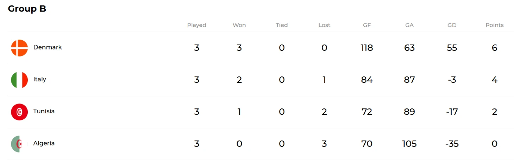Select the Tunisia team name
This screenshot has width=514, height=161.
coord(44,111)
